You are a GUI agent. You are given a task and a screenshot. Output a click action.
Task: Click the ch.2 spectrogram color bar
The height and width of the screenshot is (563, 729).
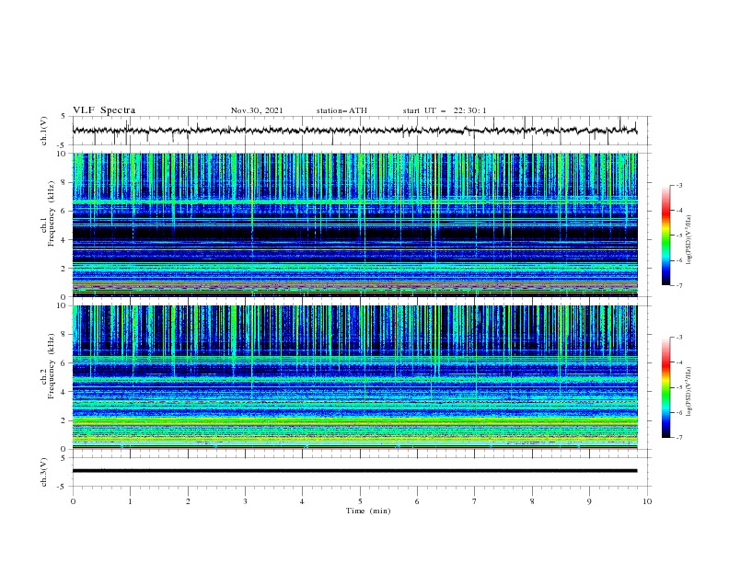[x=666, y=387]
